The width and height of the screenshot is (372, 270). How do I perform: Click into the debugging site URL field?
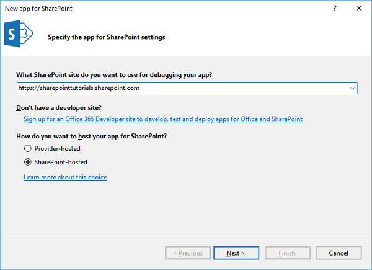pyautogui.click(x=180, y=89)
